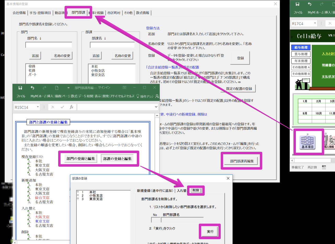Select 賞与処理 button in Cells給与
This screenshot has height=244, width=335.
(301, 54)
